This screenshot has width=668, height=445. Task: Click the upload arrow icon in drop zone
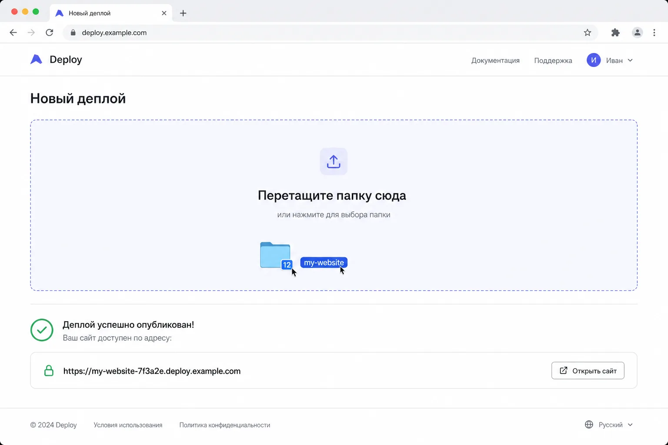pyautogui.click(x=334, y=162)
